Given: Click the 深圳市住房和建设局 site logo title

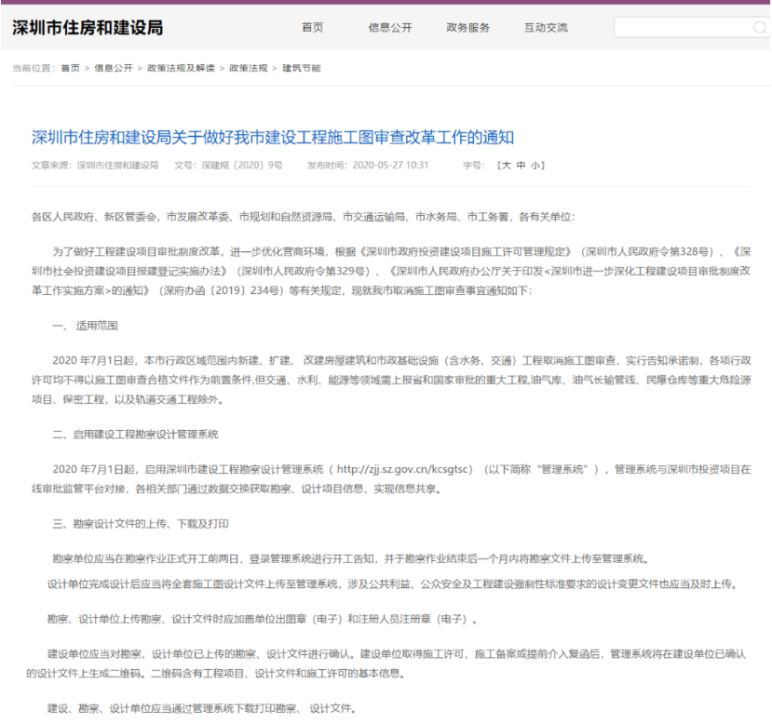Looking at the screenshot, I should click(x=88, y=28).
